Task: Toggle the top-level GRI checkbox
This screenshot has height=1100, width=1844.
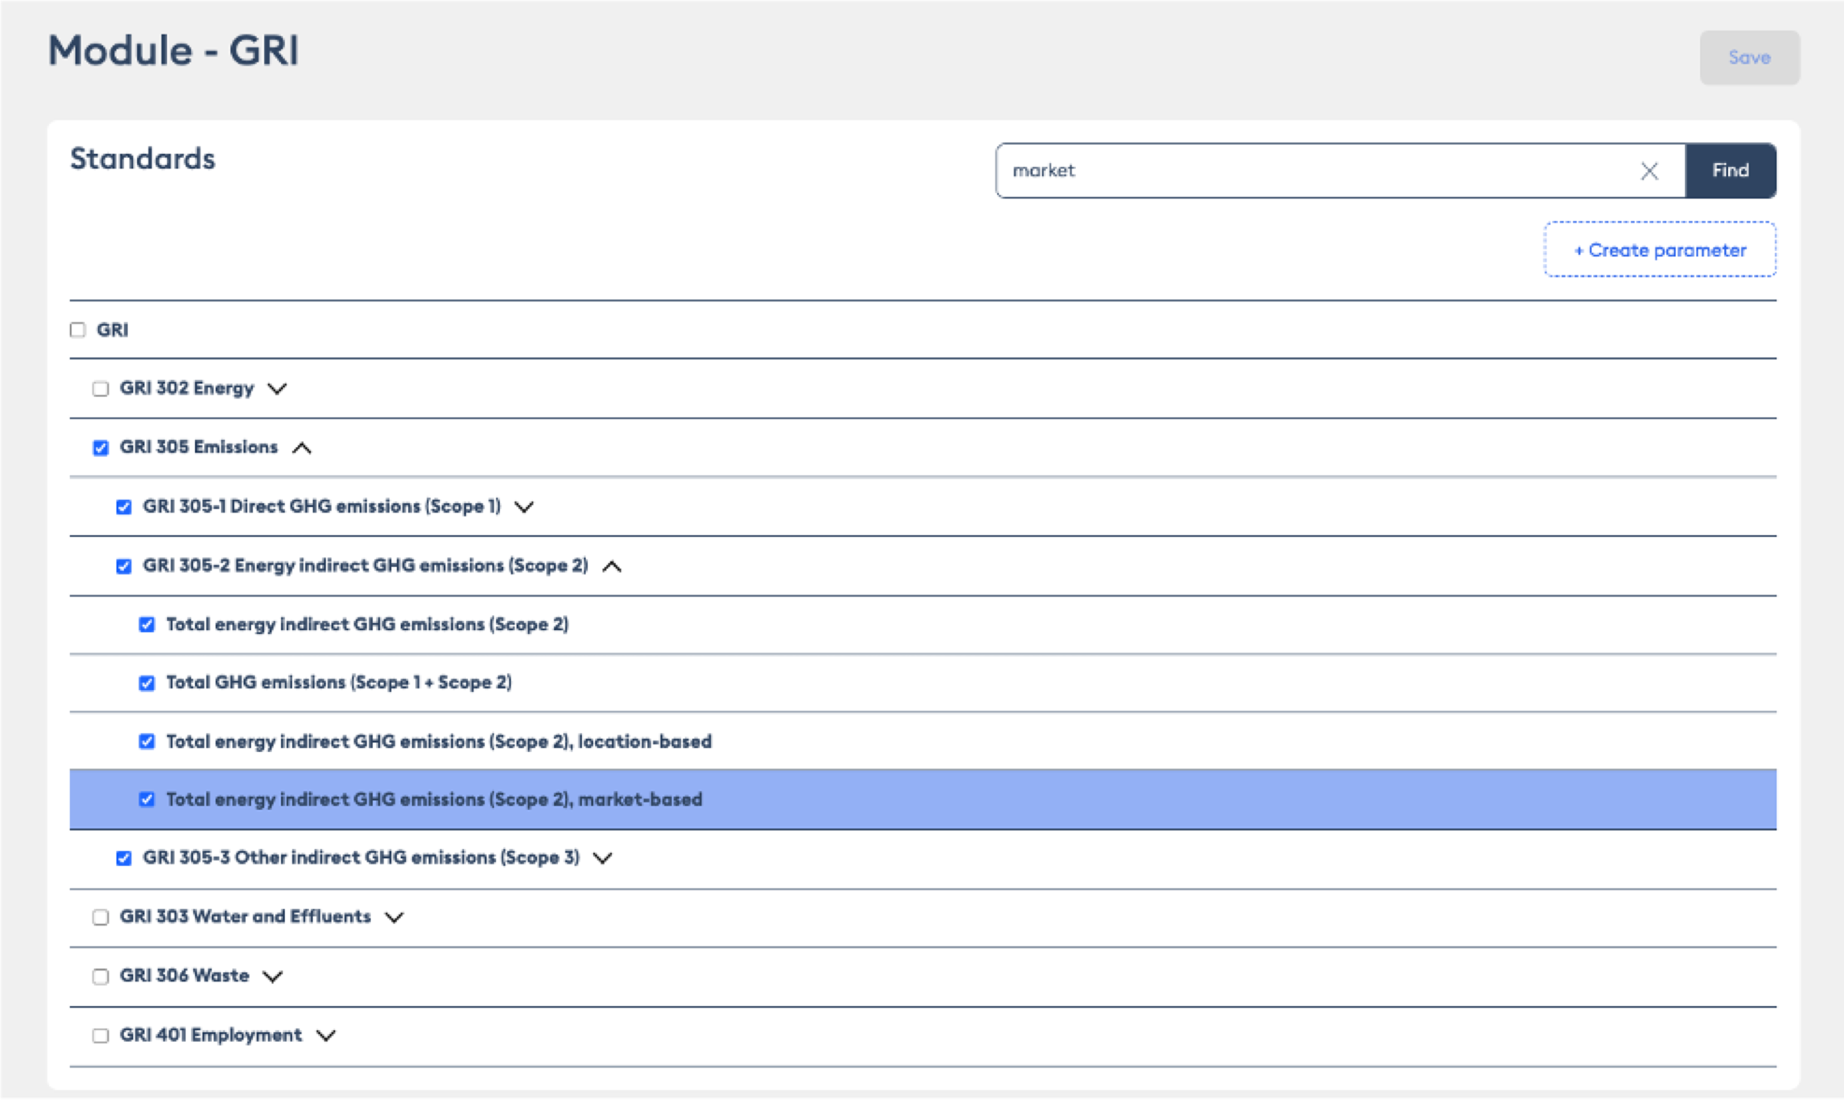Action: (78, 330)
